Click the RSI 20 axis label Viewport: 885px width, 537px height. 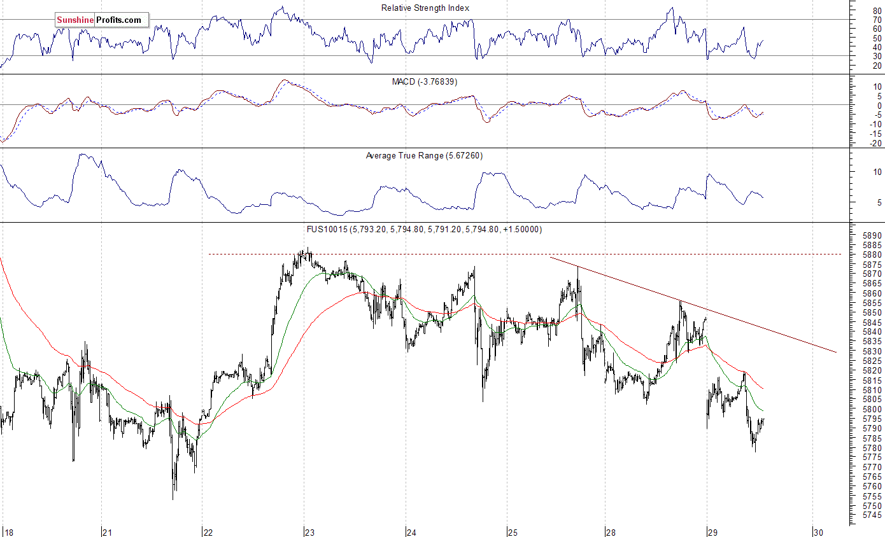(x=877, y=66)
